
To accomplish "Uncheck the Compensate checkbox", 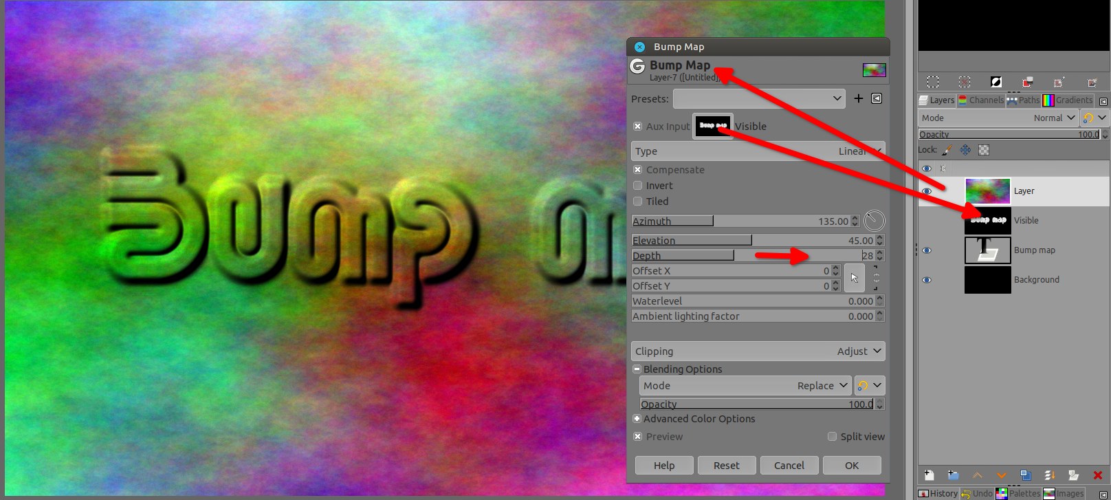I will click(x=637, y=170).
